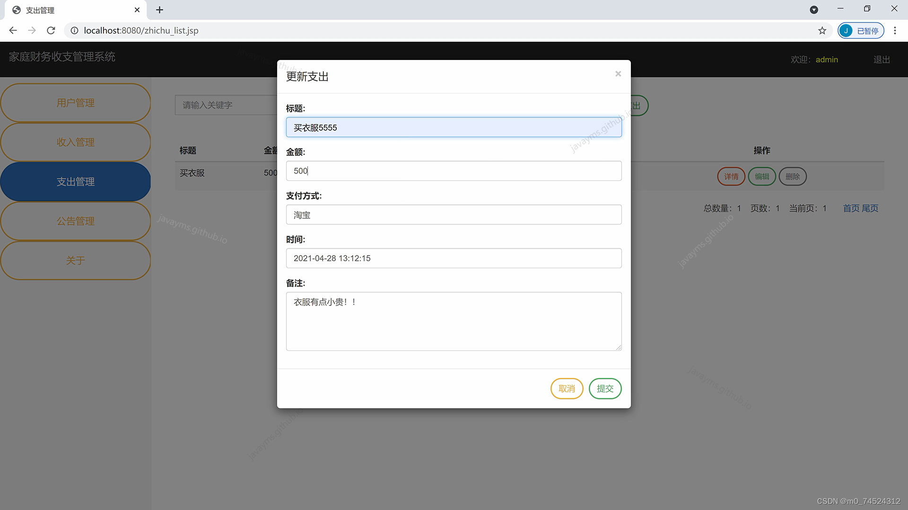Click the 备注 textarea

(454, 321)
